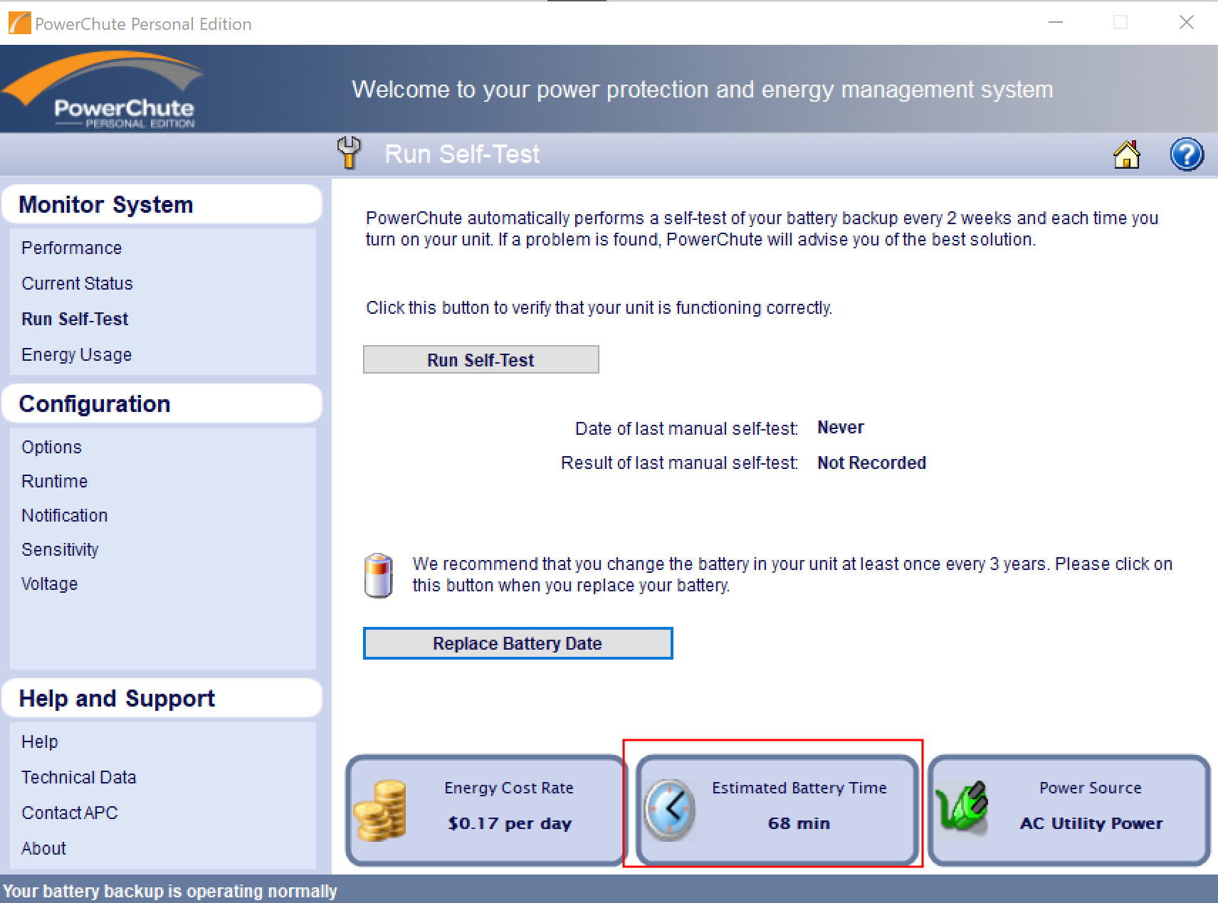Open Energy Usage page
1218x903 pixels.
click(x=77, y=355)
